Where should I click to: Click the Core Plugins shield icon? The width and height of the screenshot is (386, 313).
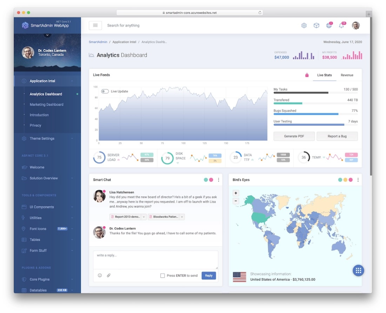(x=24, y=280)
